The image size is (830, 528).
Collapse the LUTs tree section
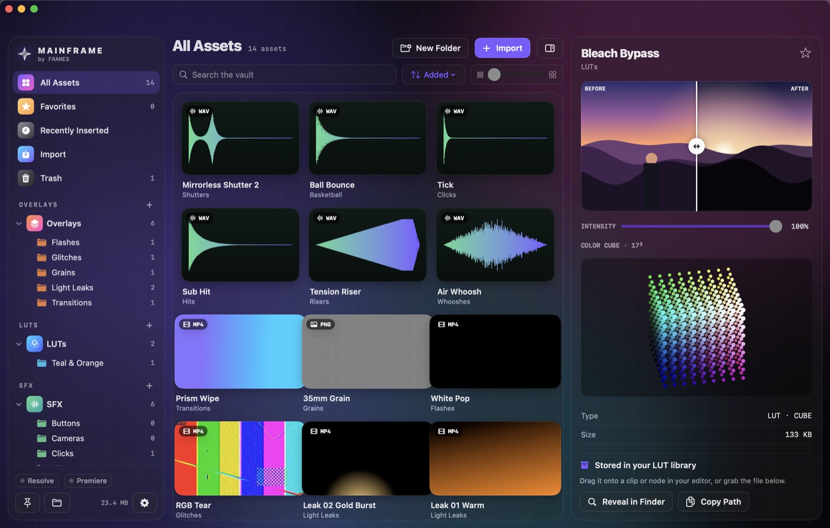tap(19, 344)
